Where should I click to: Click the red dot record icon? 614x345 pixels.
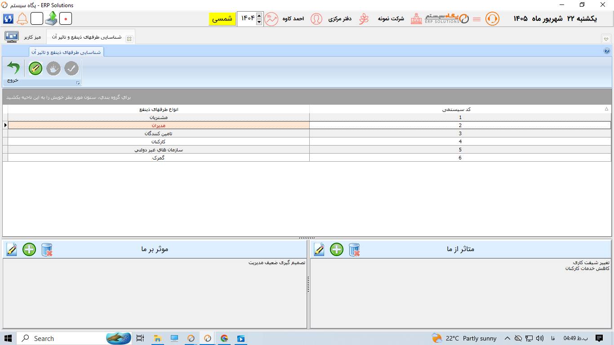(66, 19)
